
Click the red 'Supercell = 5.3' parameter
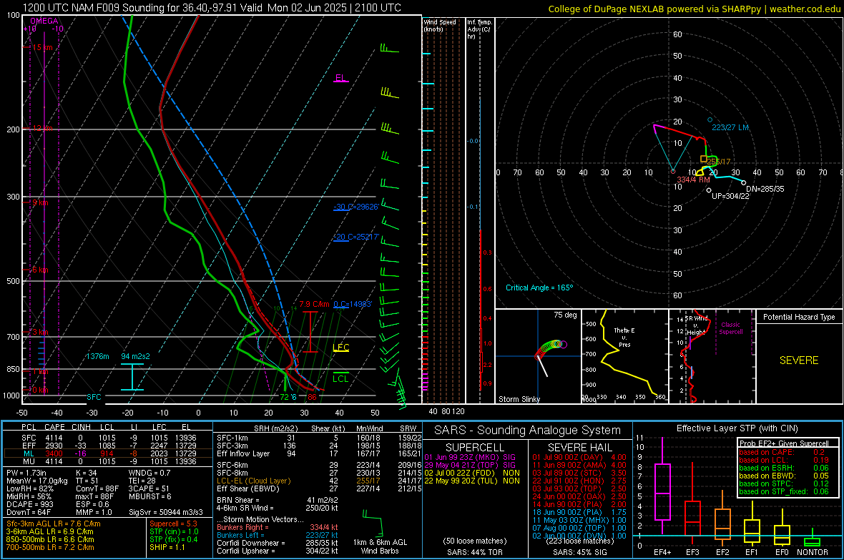pos(173,524)
